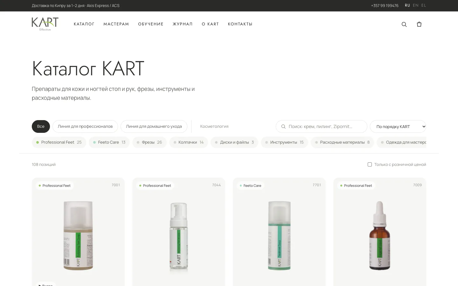Open the Контакты menu item

click(240, 24)
